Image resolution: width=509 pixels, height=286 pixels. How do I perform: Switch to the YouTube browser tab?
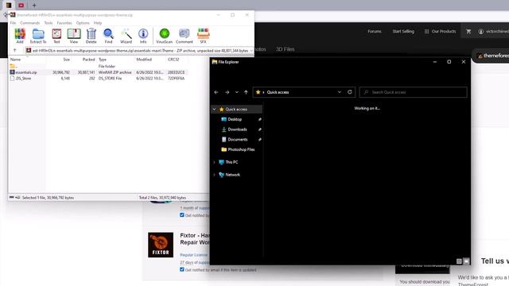[21, 6]
